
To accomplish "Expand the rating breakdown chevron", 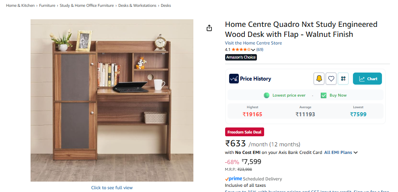I will 253,50.
